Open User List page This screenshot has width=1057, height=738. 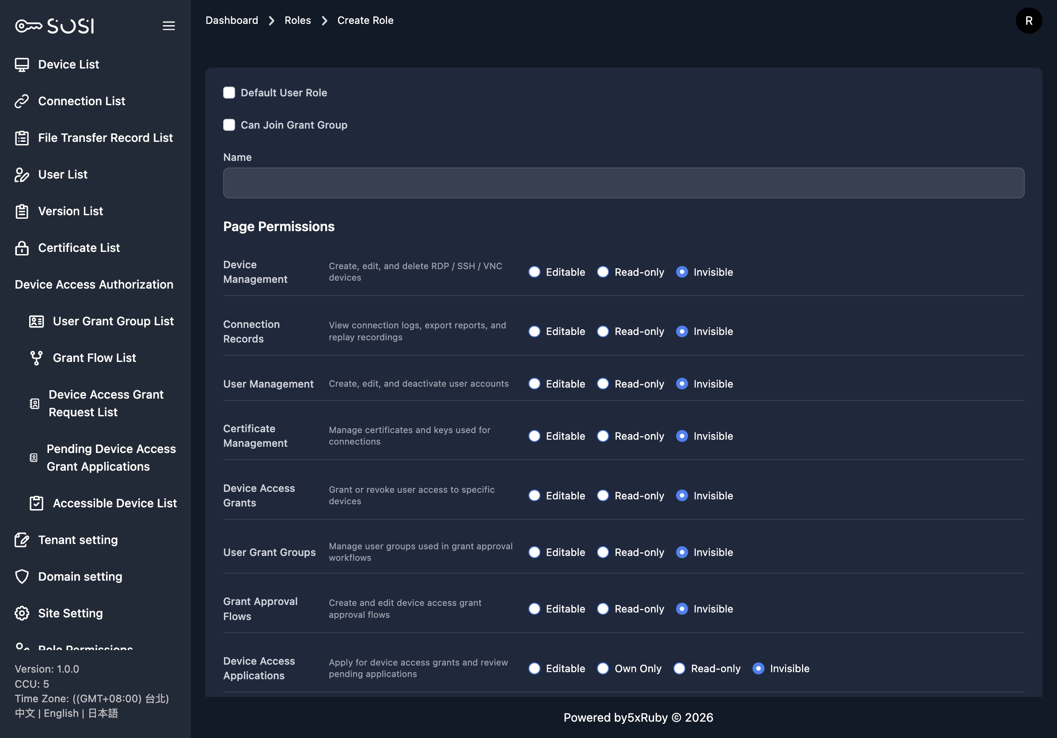[63, 175]
